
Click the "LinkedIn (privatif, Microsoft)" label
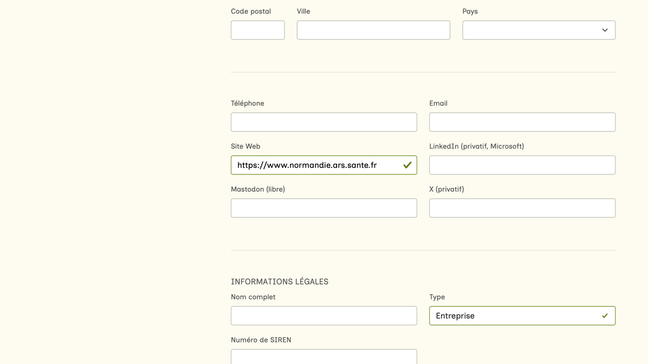click(x=476, y=146)
